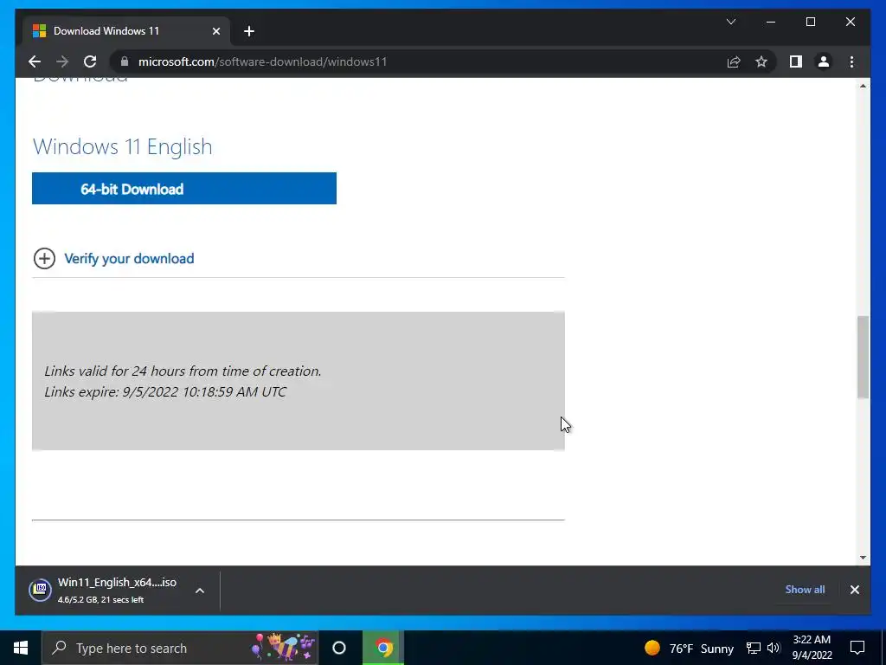
Task: Show all downloads
Action: 805,589
